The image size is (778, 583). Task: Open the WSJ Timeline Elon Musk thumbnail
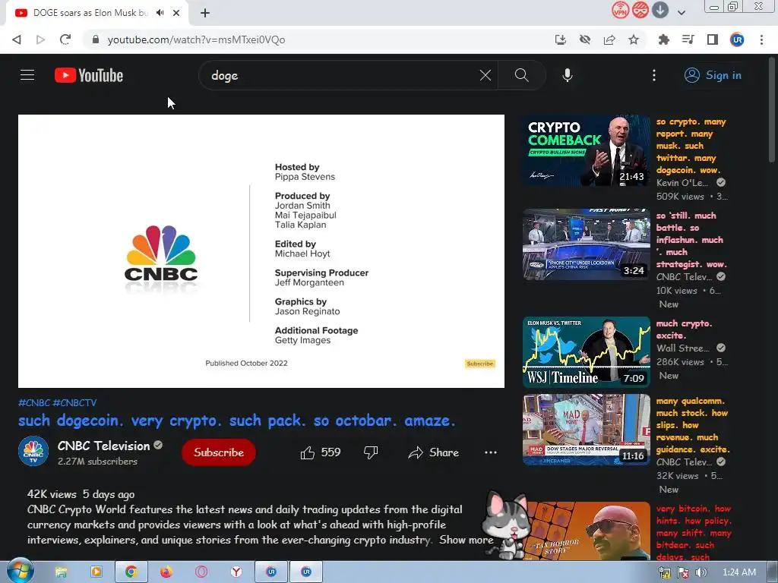point(586,352)
